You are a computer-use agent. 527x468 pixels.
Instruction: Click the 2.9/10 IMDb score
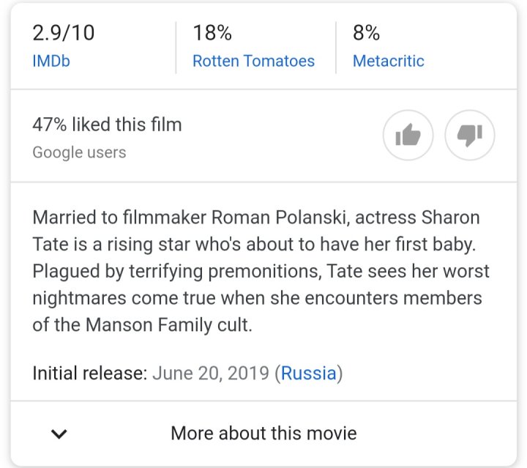pyautogui.click(x=64, y=33)
